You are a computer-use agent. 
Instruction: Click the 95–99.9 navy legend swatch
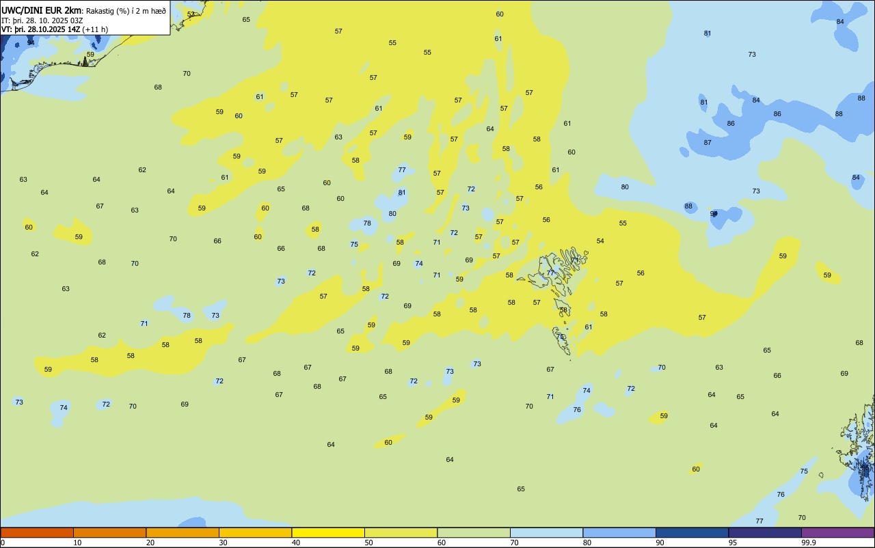(x=765, y=533)
